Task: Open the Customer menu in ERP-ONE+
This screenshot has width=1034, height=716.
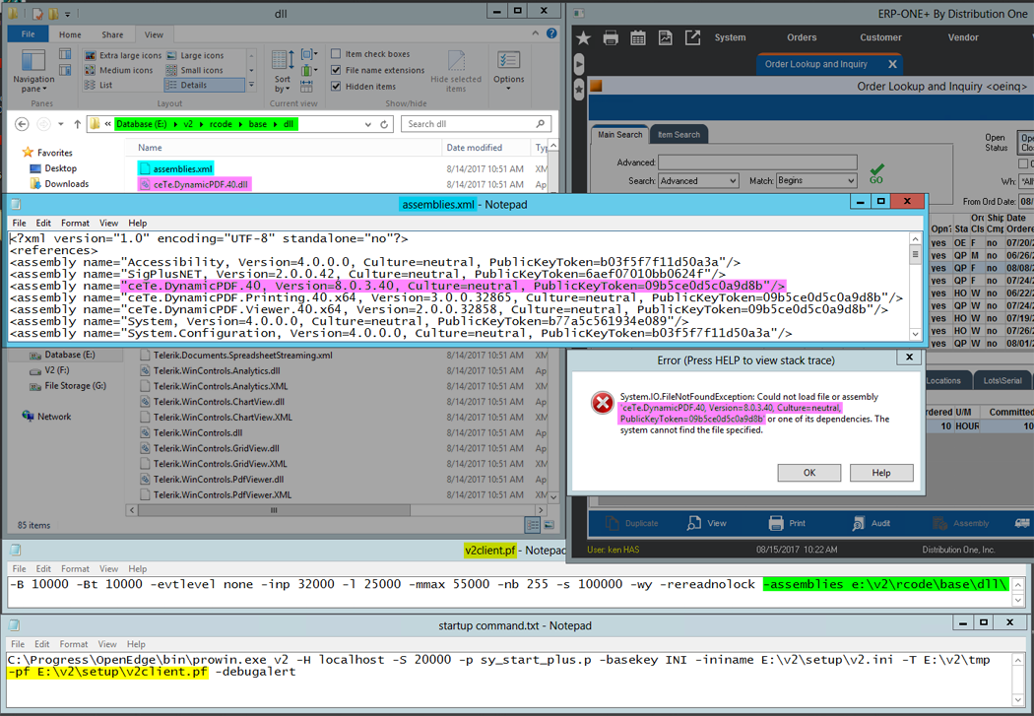Action: pos(880,37)
